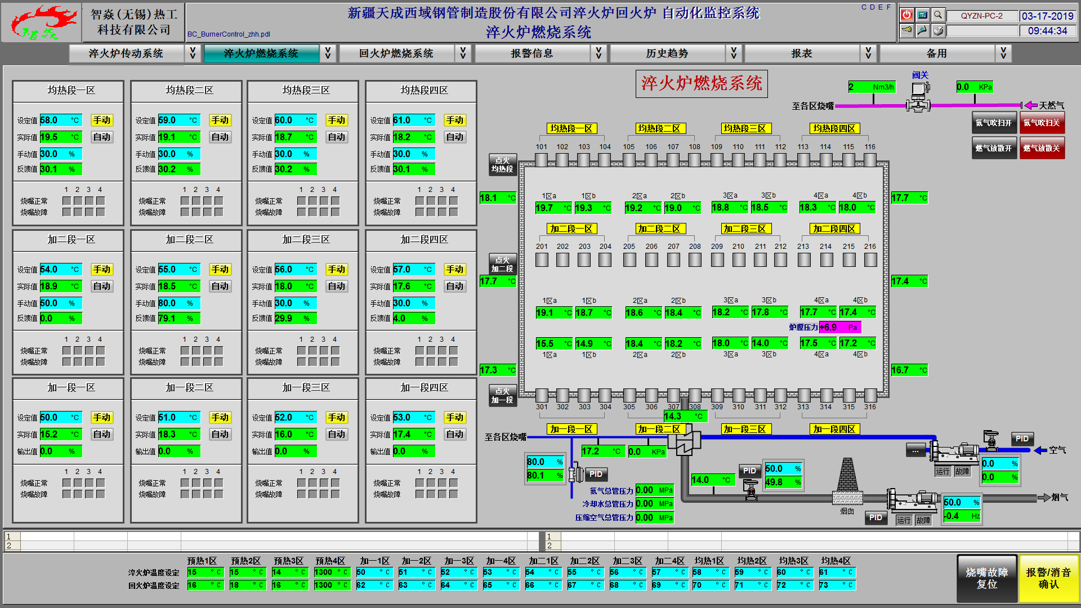Select the natural gas shutoff valve symbol
Screen dimensions: 1081x608
918,97
